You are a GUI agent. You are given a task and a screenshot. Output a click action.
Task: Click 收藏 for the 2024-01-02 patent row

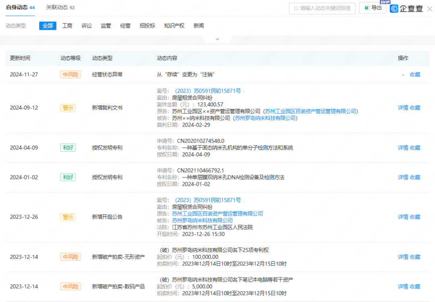click(415, 177)
